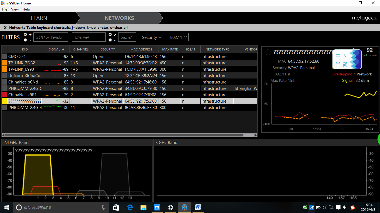Sort table by SIGNAL column header

point(56,49)
